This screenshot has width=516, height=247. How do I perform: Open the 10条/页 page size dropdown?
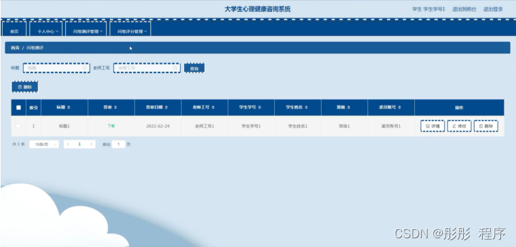[x=44, y=144]
